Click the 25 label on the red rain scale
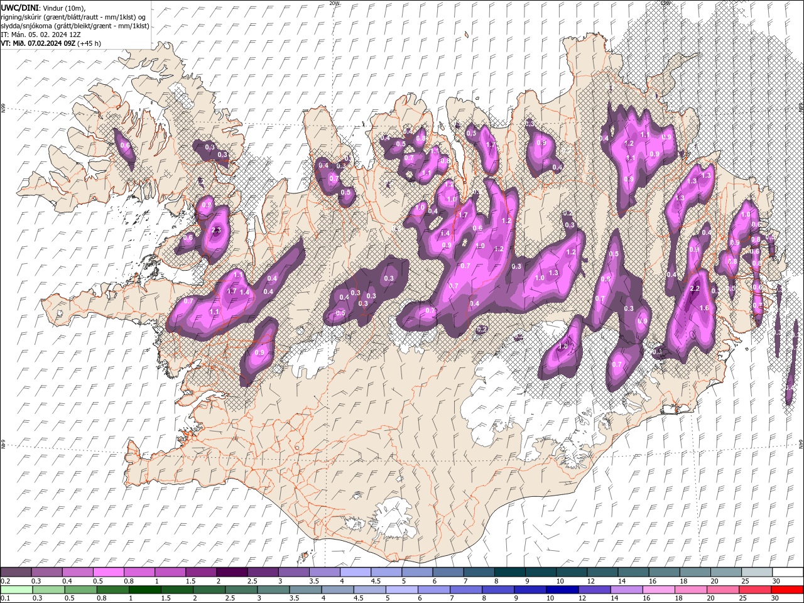Screen dimensions: 804x603 [741, 599]
